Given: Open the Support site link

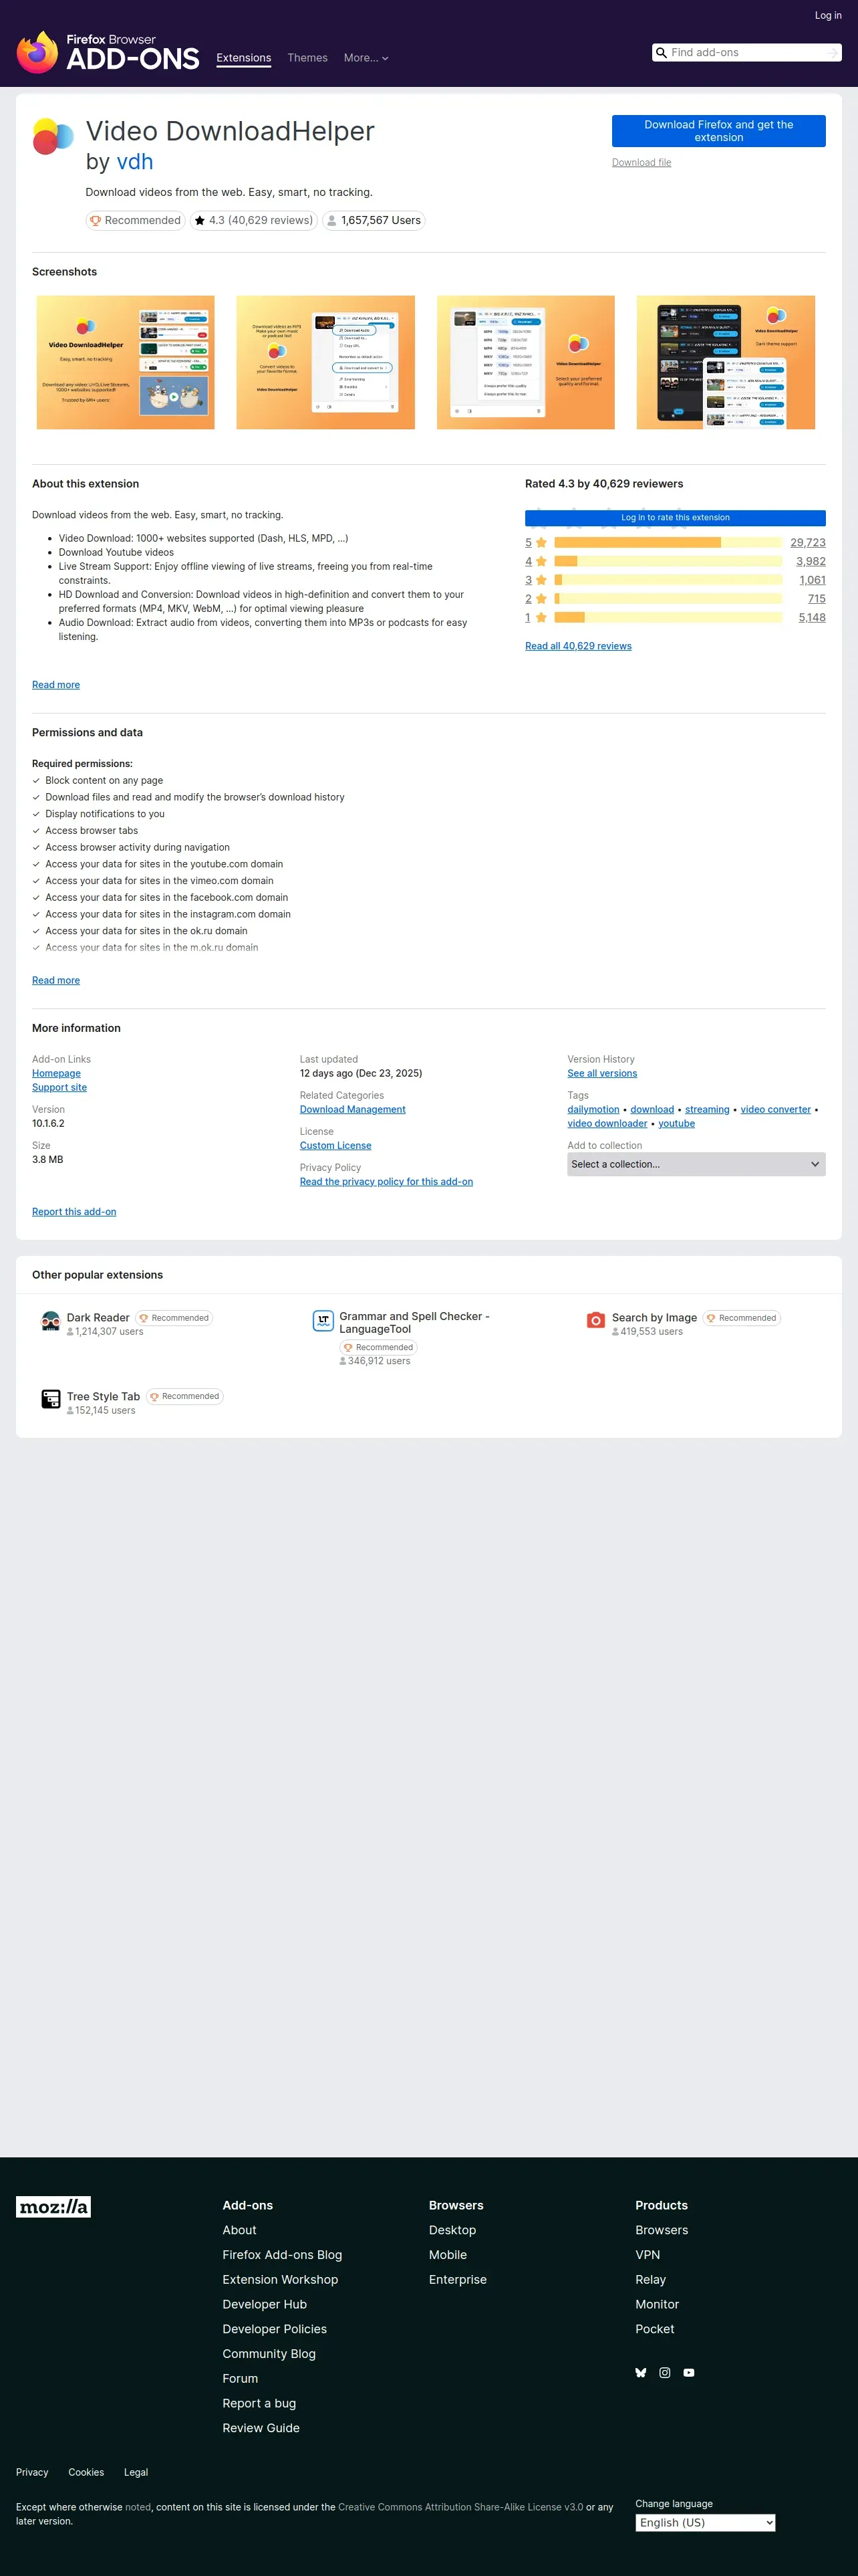Looking at the screenshot, I should point(59,1088).
